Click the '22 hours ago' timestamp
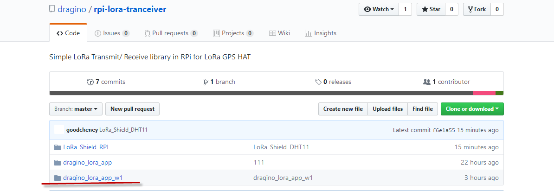The image size is (554, 191). (x=479, y=162)
